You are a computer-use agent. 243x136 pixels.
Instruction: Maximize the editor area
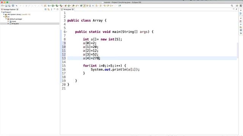(x=237, y=9)
